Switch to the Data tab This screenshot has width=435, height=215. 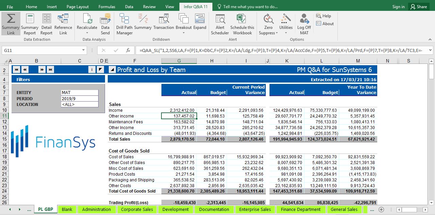click(129, 7)
